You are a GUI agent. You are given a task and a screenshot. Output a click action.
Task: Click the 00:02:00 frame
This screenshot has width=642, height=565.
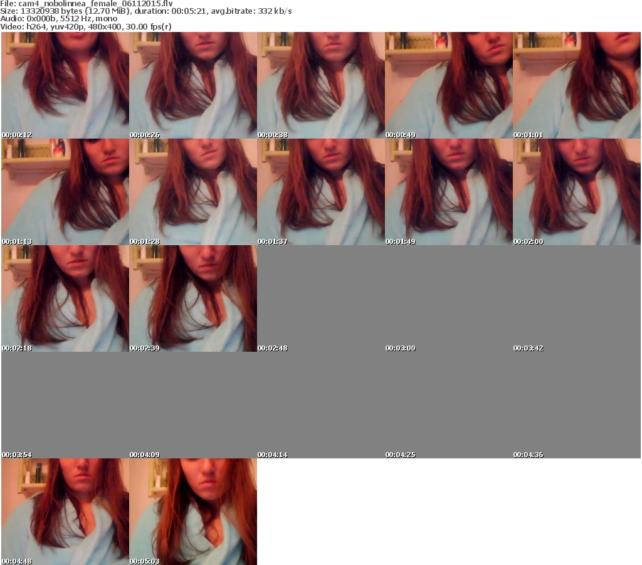tap(576, 192)
